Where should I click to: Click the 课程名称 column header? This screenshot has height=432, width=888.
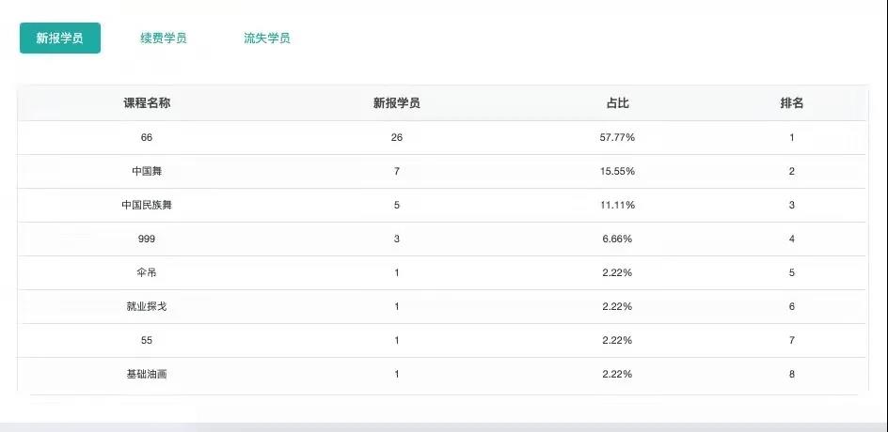click(147, 103)
